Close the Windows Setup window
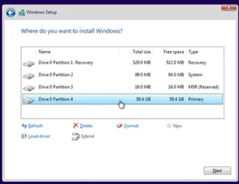239x184 pixels. point(229,8)
